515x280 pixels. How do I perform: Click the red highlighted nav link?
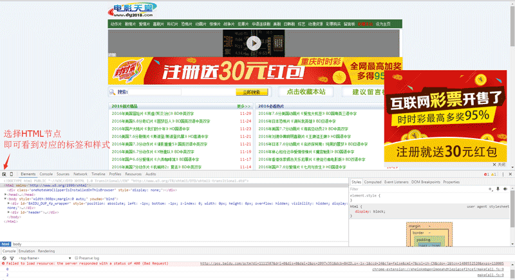tap(365, 24)
